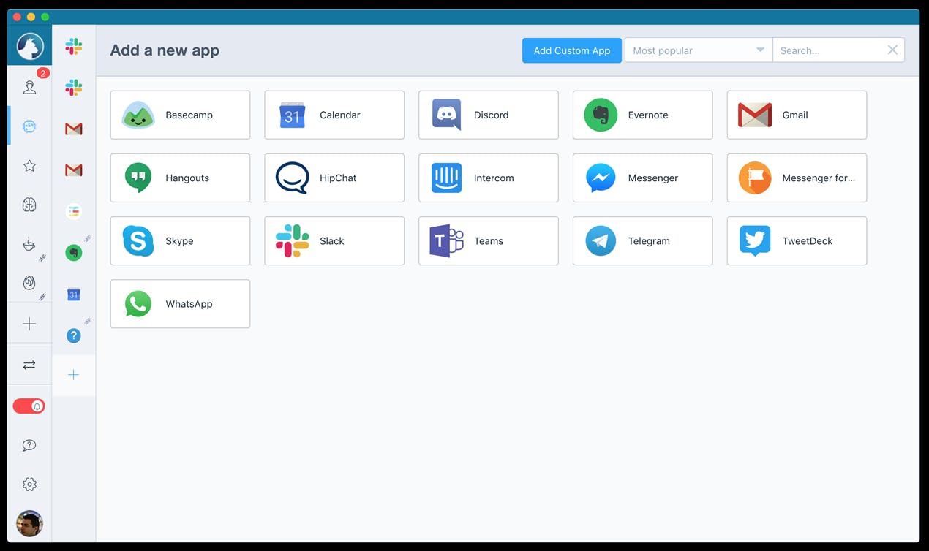The width and height of the screenshot is (929, 551).
Task: Choose the Evernote app card
Action: pyautogui.click(x=643, y=115)
